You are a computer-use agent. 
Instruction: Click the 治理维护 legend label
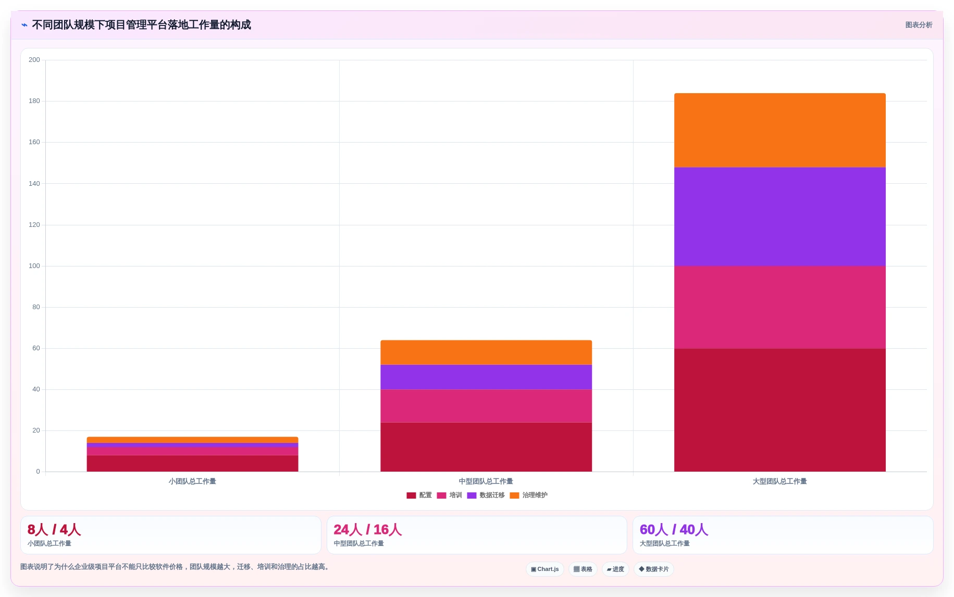click(x=535, y=496)
